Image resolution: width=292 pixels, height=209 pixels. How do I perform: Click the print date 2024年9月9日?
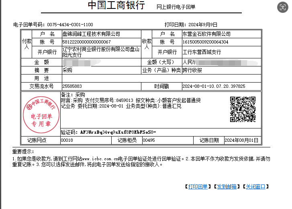tap(203, 25)
